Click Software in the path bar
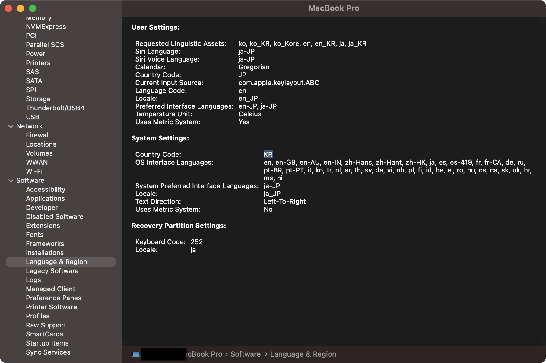This screenshot has height=363, width=546. point(246,354)
